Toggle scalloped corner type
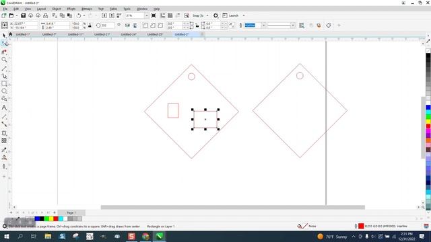This screenshot has width=431, height=242. coord(153,26)
